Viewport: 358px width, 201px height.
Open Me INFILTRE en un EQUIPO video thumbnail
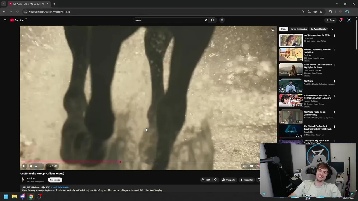291,55
